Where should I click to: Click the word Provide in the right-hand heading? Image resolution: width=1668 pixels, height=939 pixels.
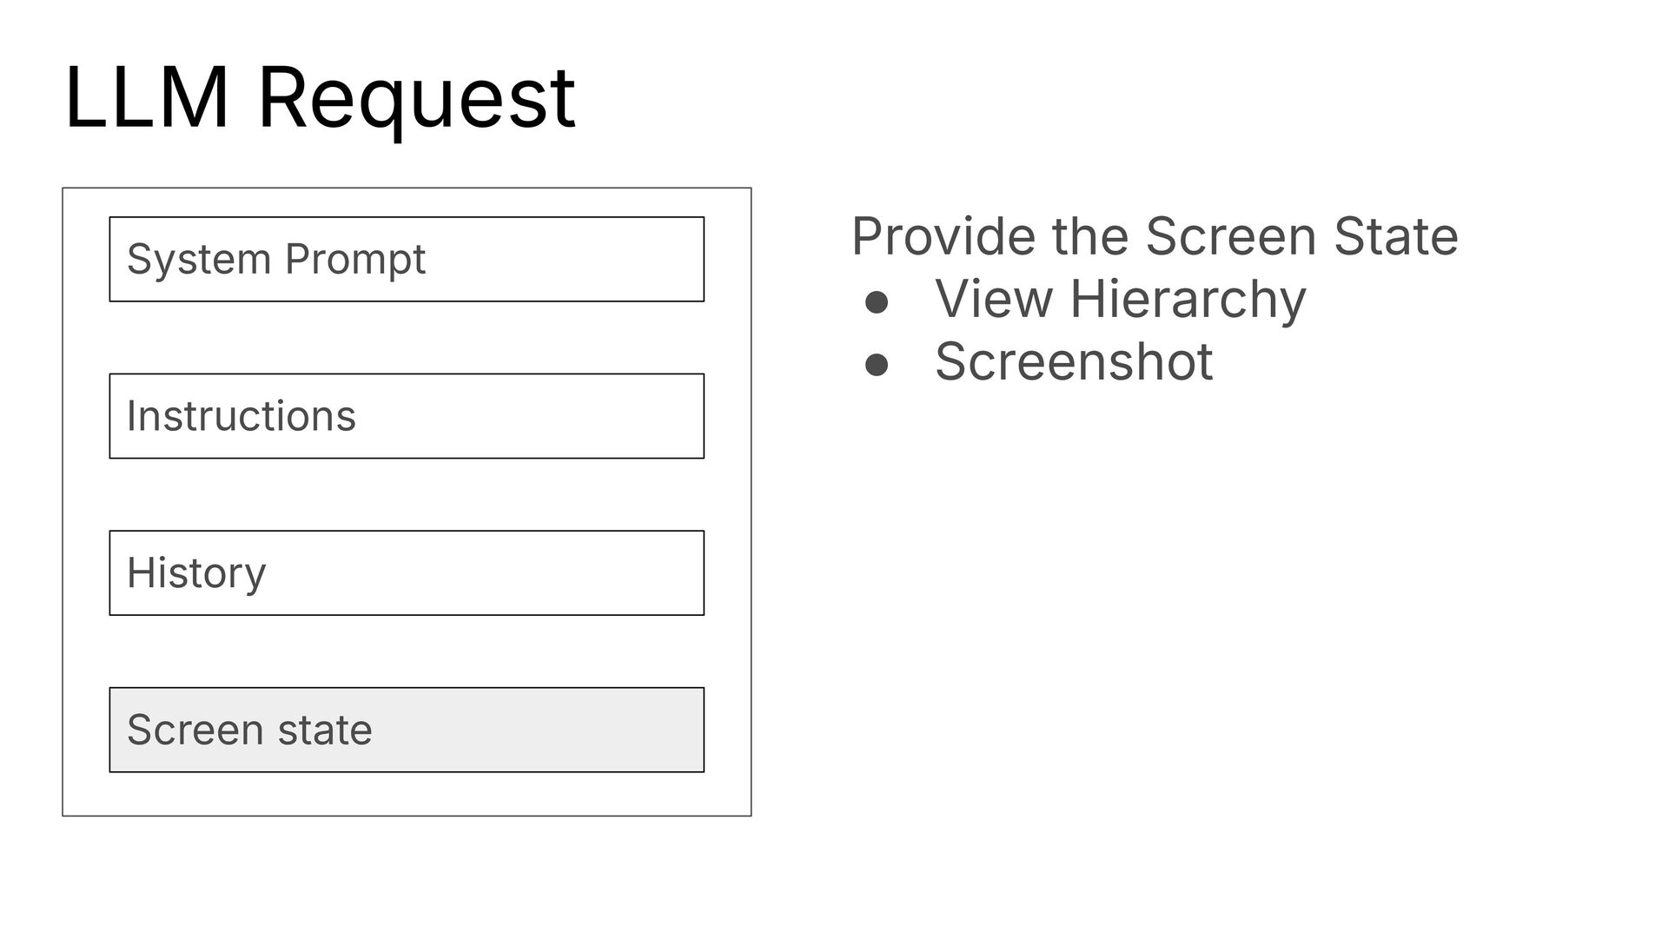[x=943, y=236]
